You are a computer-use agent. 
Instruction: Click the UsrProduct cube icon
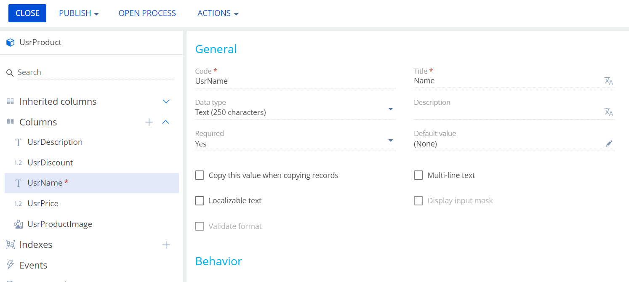11,43
